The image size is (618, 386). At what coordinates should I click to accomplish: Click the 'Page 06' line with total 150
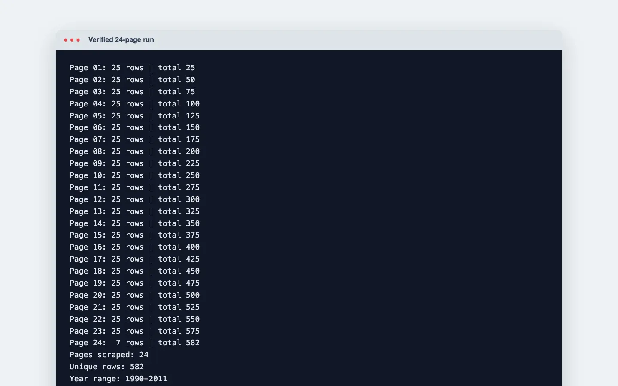point(135,127)
